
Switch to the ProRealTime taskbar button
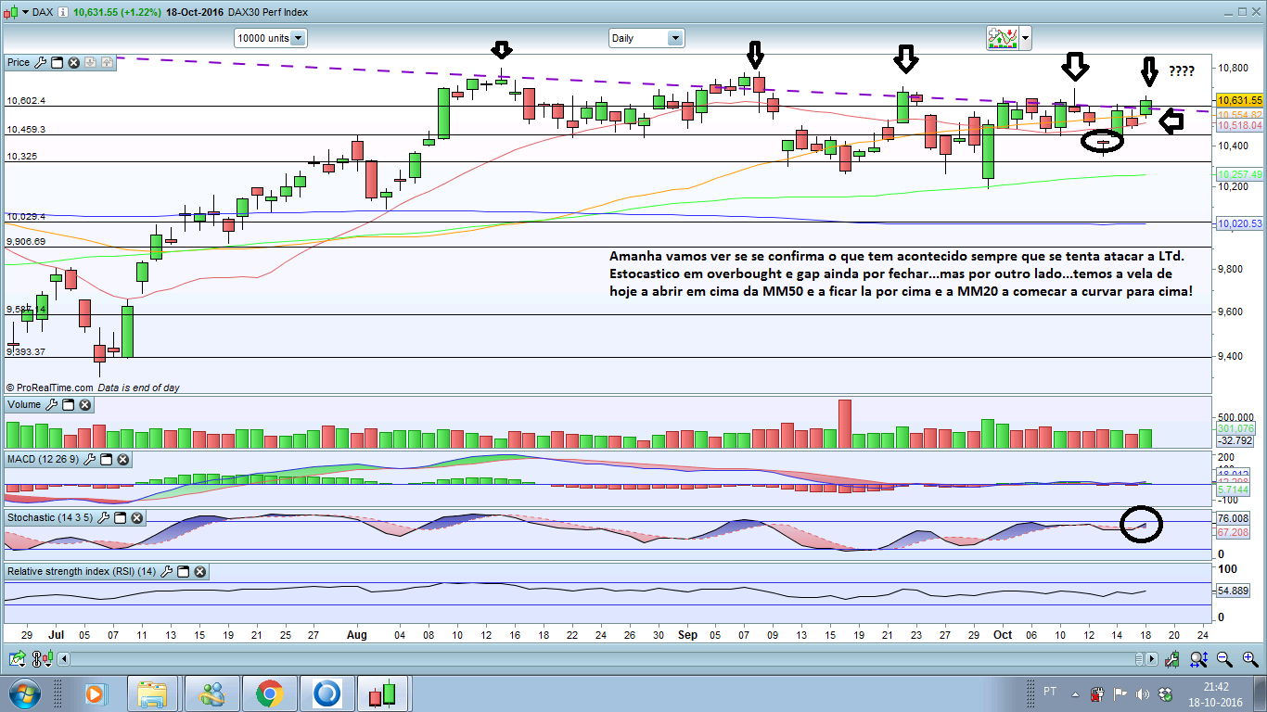(x=385, y=693)
